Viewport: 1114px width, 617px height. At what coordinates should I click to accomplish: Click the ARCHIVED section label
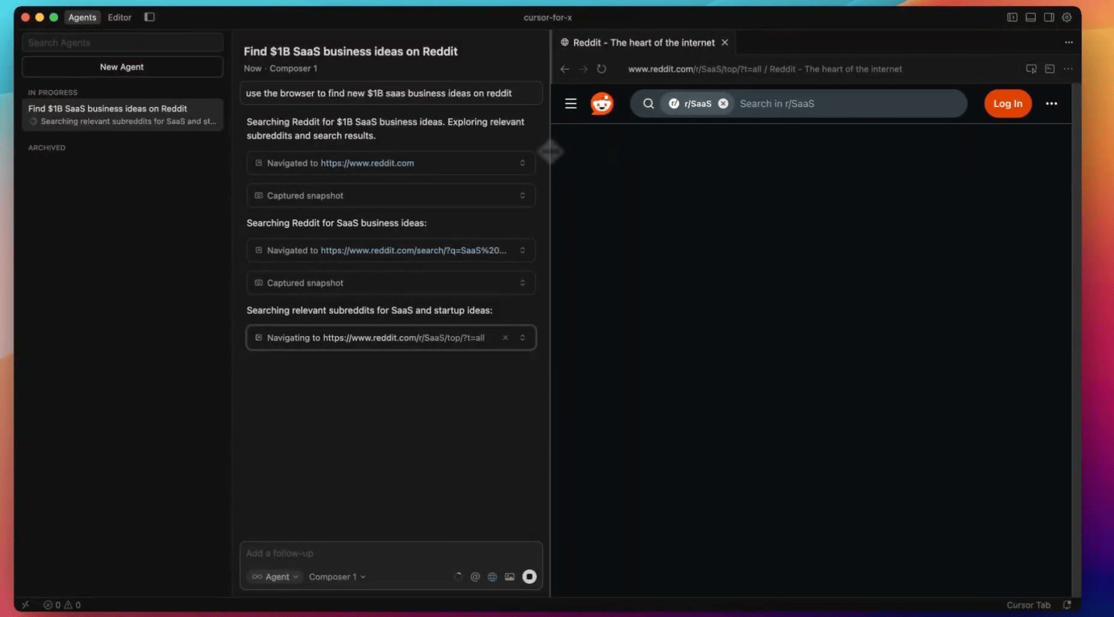coord(47,147)
